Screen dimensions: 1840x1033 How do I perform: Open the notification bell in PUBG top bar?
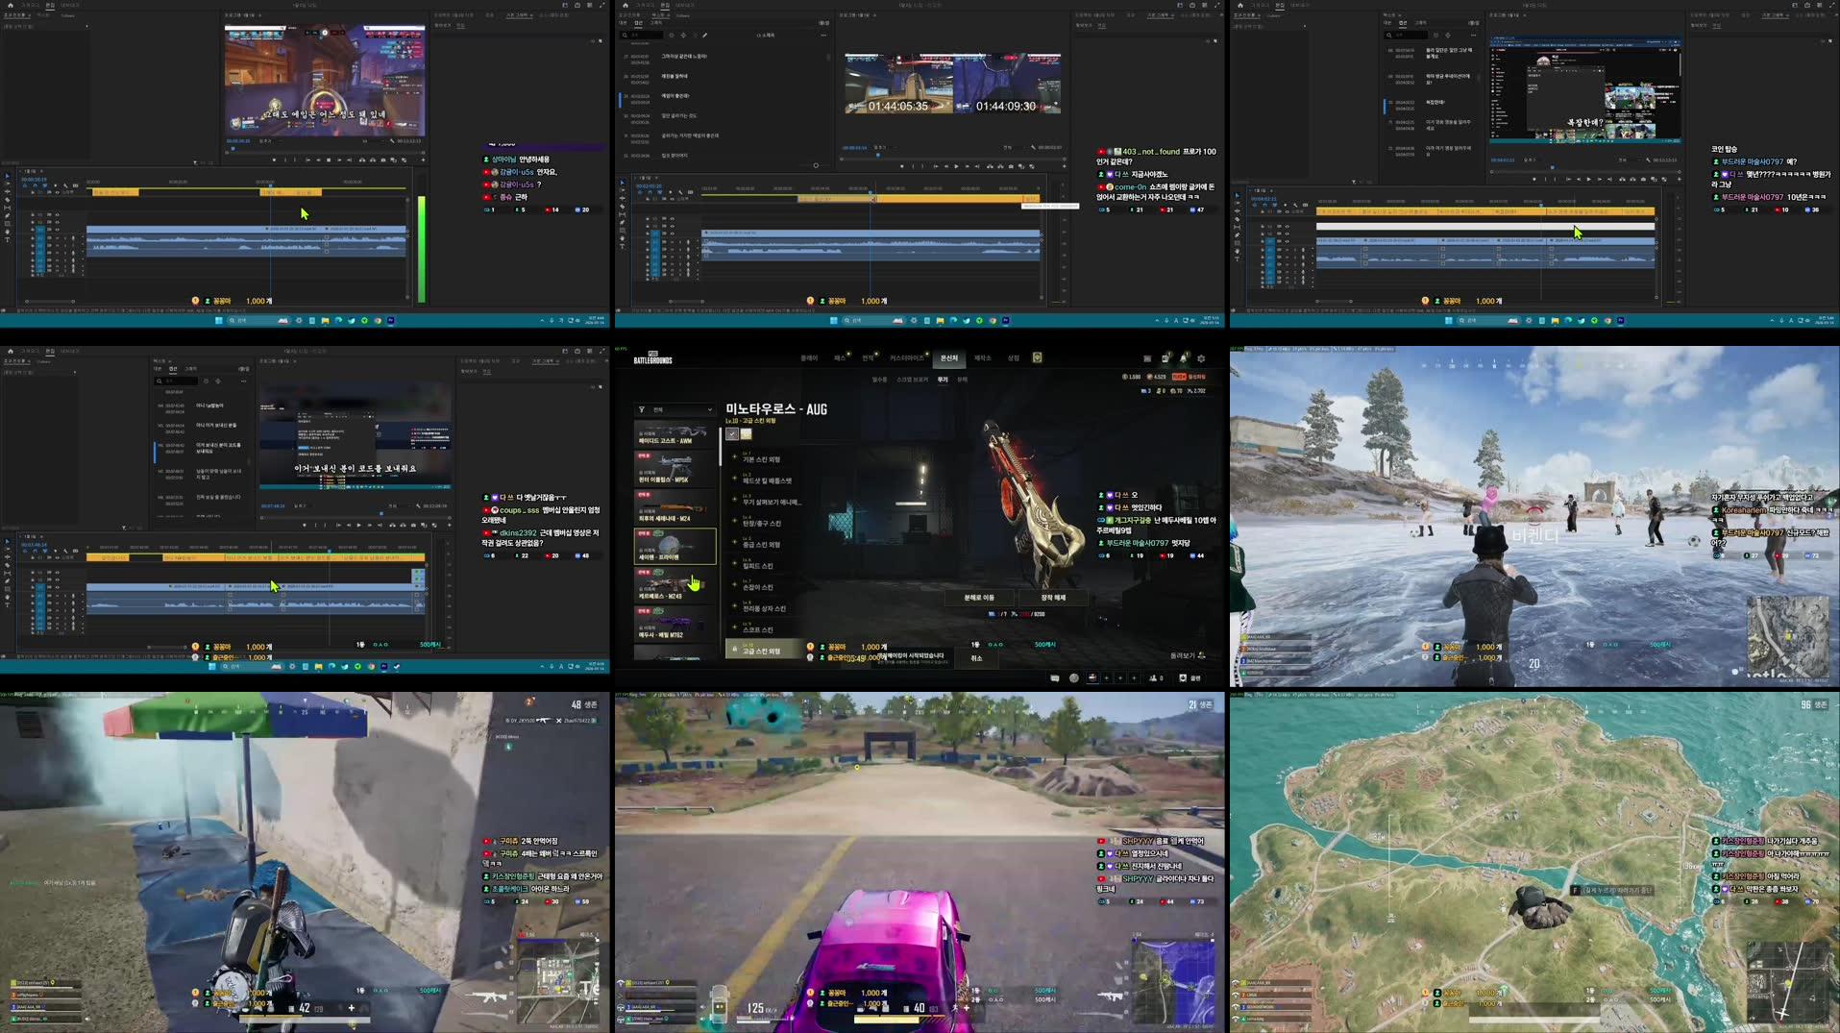(1184, 357)
